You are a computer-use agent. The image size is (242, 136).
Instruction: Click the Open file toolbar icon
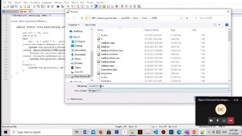[8, 6]
